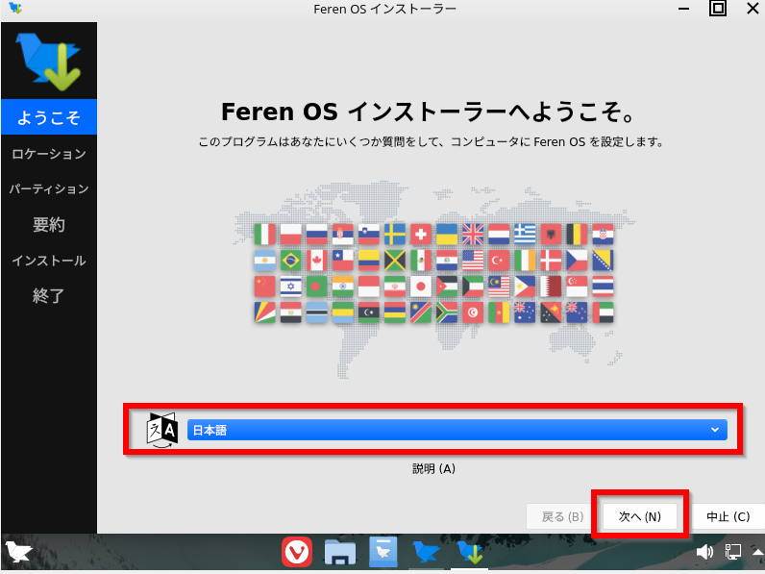Viewport: 765px width, 574px height.
Task: Click the Italy flag
Action: [x=265, y=235]
